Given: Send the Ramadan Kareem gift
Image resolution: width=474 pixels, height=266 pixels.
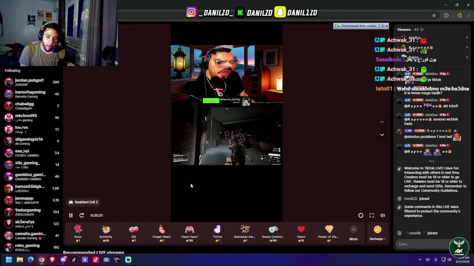Looking at the screenshot, I should click(x=245, y=233).
